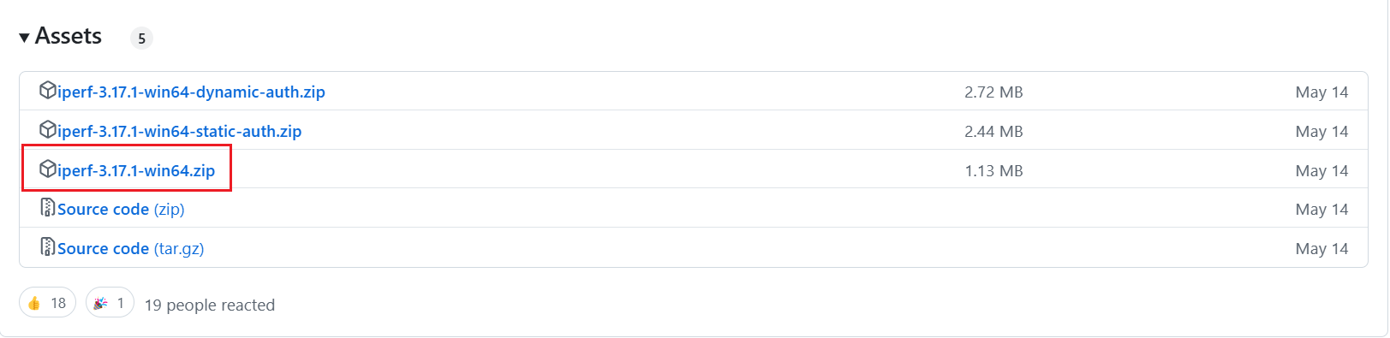Screen dimensions: 1390x338
Task: Collapse the Assets section triangle
Action: [x=25, y=38]
